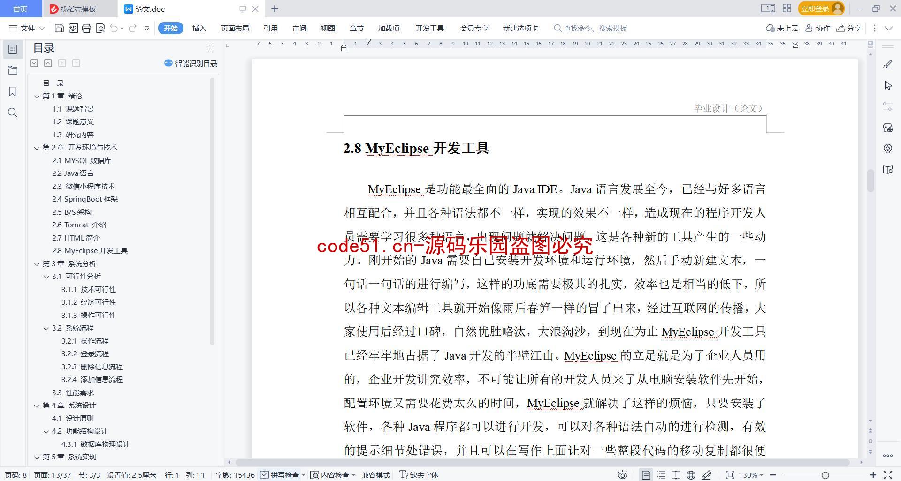Click the Redo arrow icon

(132, 28)
